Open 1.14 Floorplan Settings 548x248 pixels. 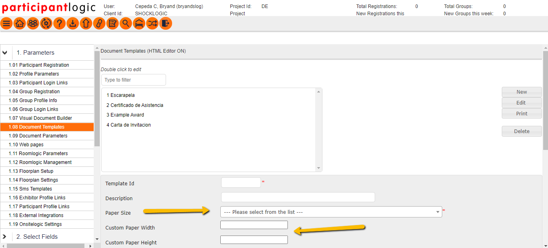[x=47, y=180]
